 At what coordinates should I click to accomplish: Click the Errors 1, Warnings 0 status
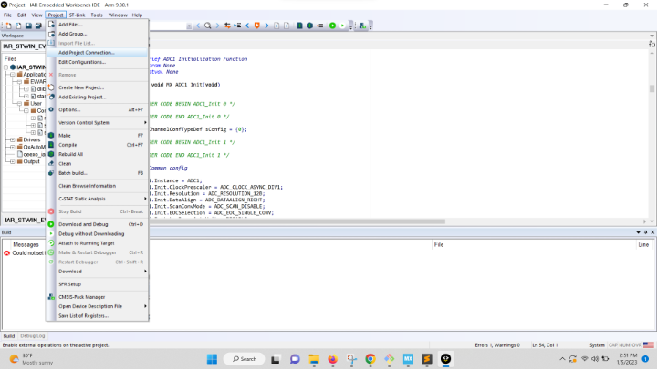pyautogui.click(x=497, y=345)
